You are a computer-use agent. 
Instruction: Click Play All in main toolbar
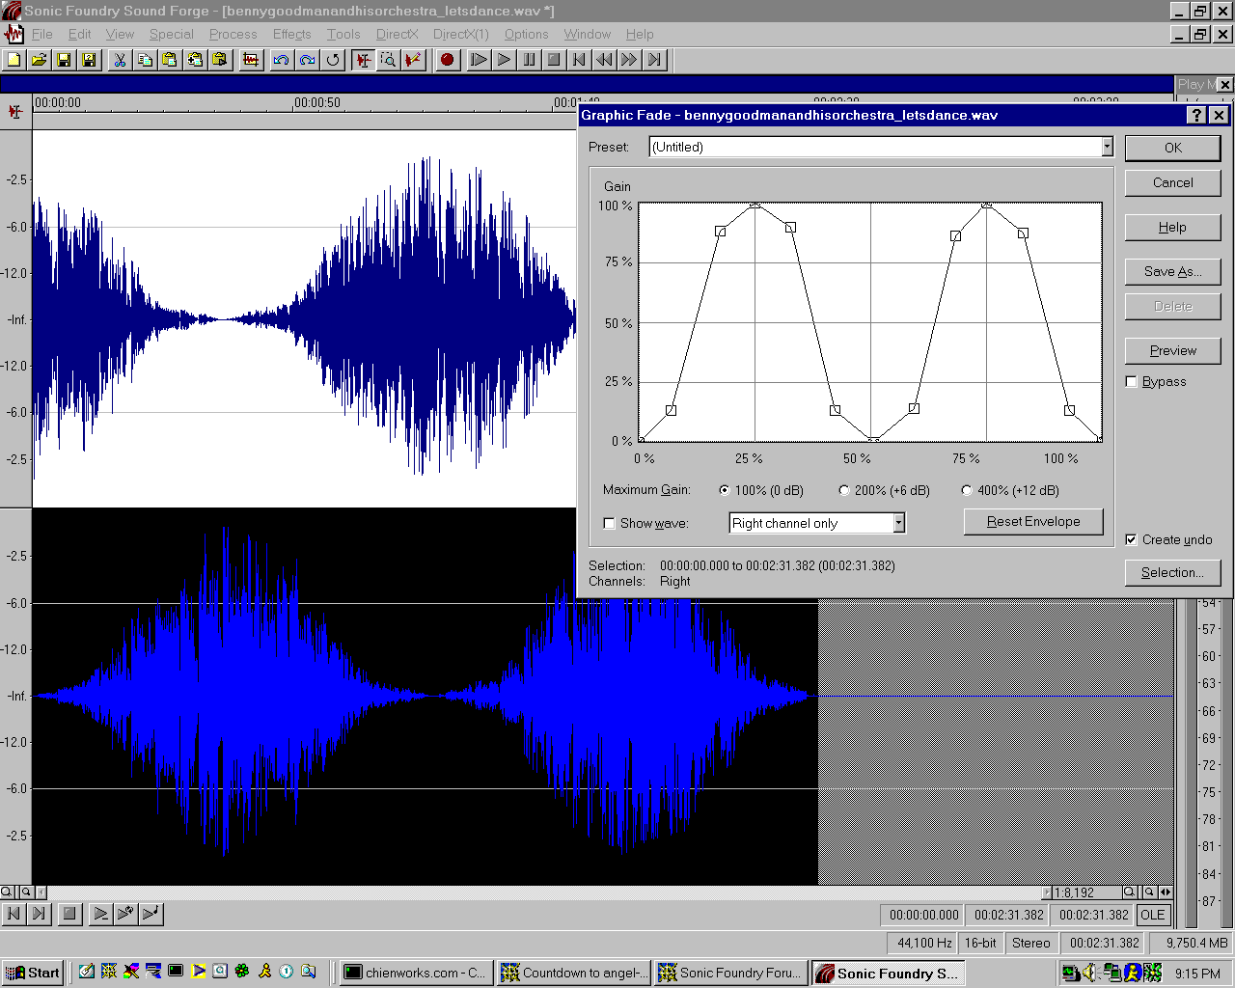(479, 60)
